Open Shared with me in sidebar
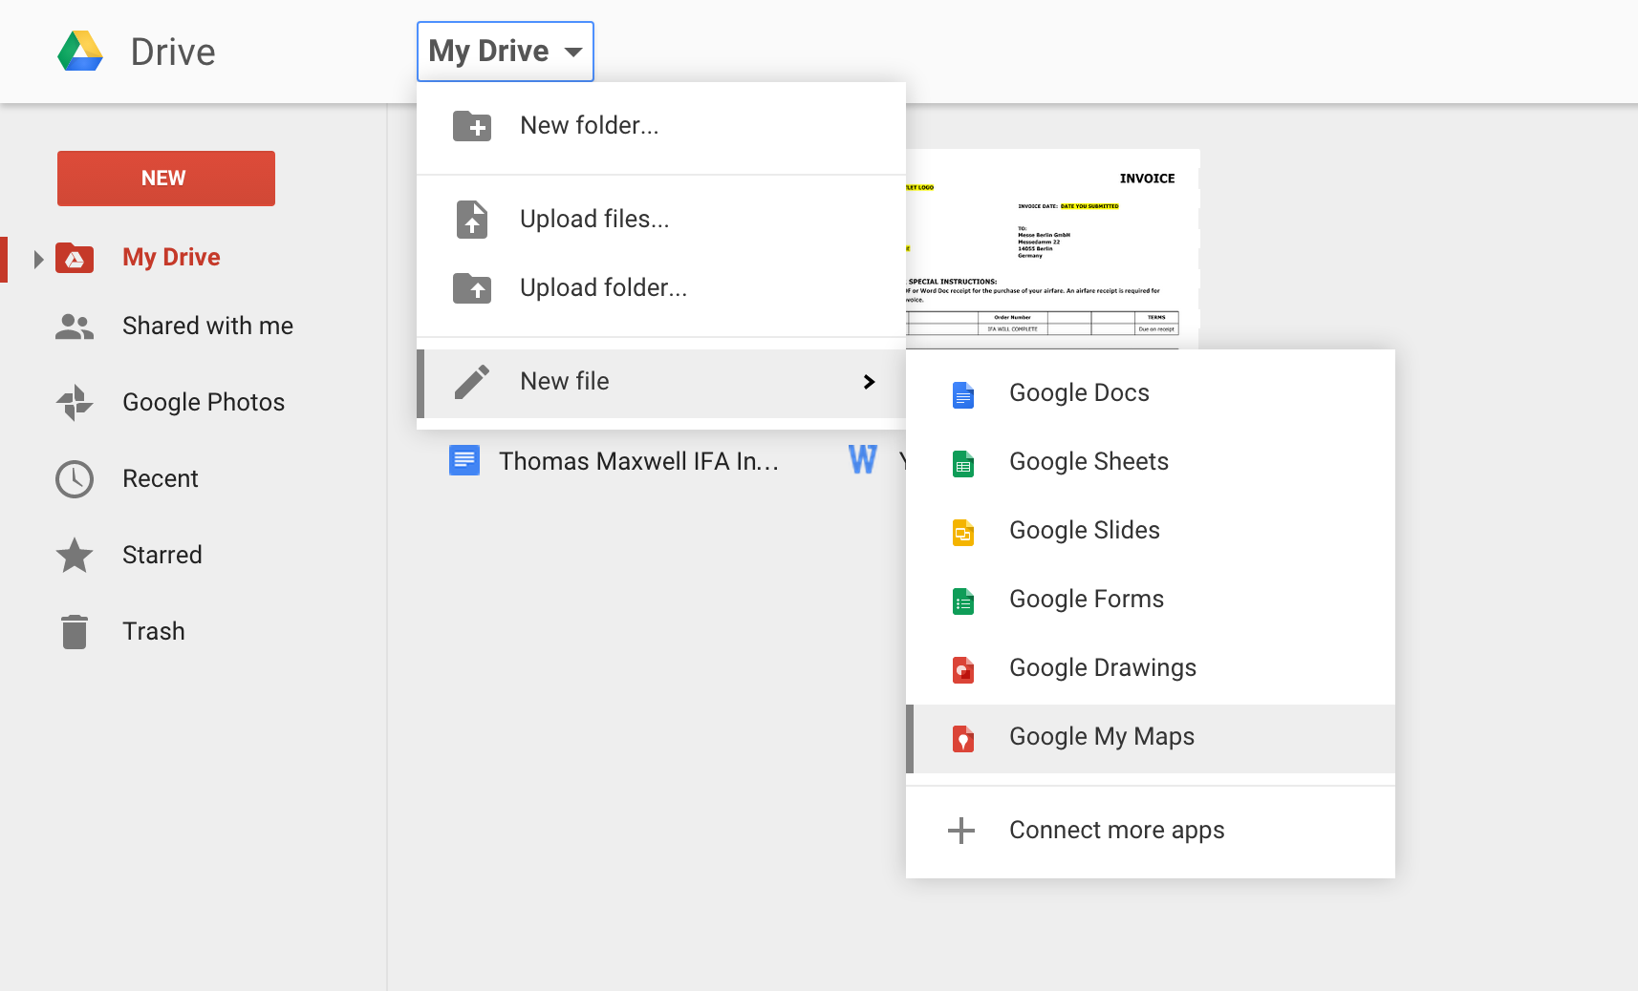The height and width of the screenshot is (991, 1638). tap(207, 327)
